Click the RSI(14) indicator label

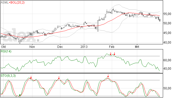(6, 51)
